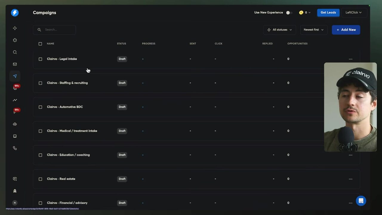Image resolution: width=382 pixels, height=215 pixels.
Task: Click the STATUS column header
Action: 121,44
